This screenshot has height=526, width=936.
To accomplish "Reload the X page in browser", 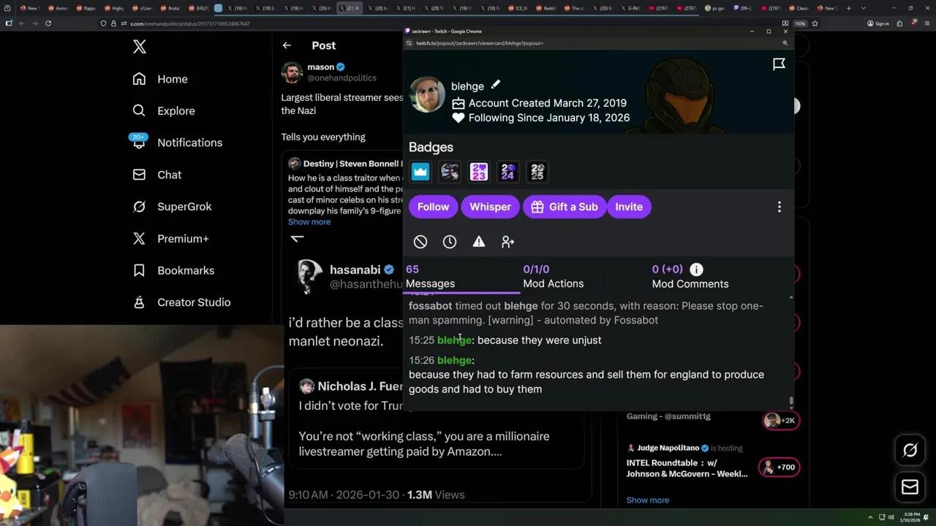I will [48, 23].
